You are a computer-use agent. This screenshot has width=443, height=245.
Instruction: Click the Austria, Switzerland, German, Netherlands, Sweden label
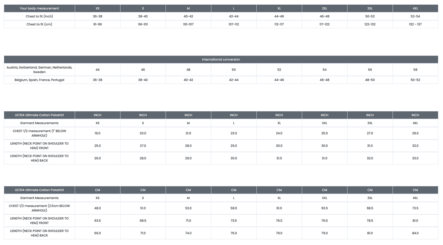(39, 70)
